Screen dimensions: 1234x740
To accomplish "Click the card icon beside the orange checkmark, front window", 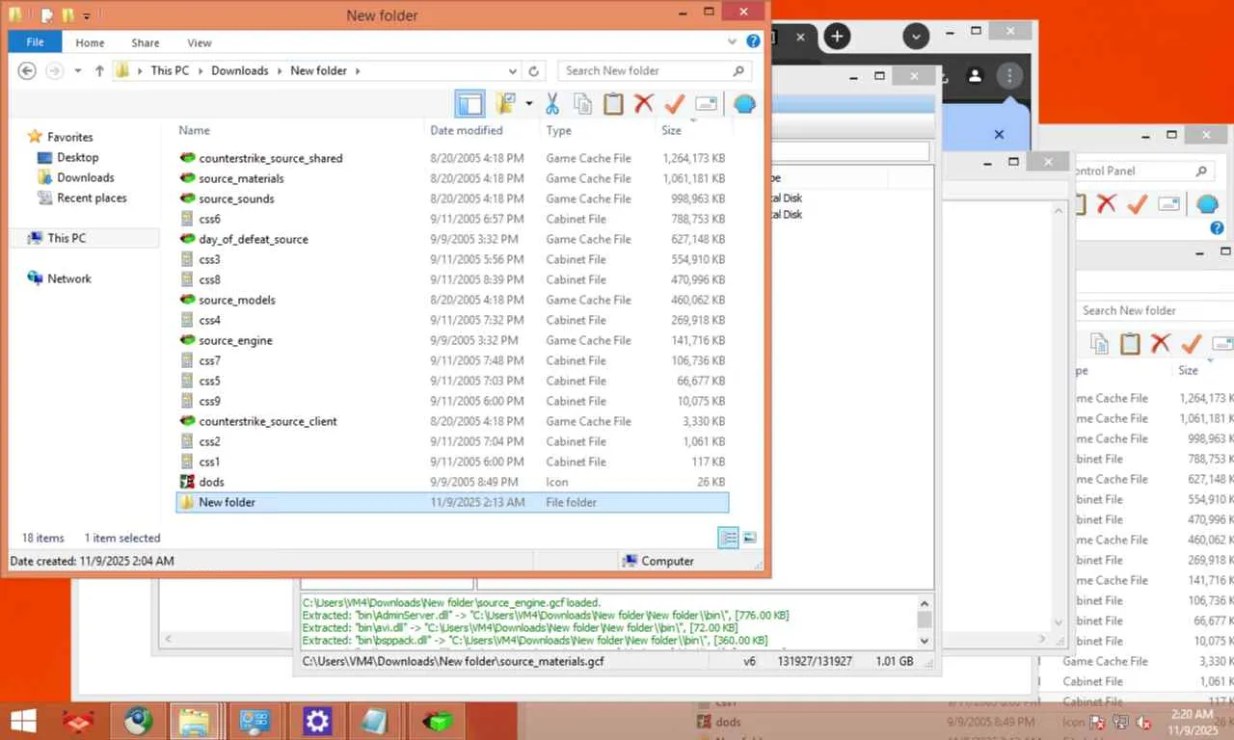I will click(706, 103).
